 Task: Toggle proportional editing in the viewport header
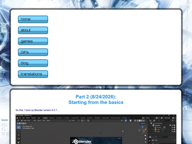pos(88,121)
